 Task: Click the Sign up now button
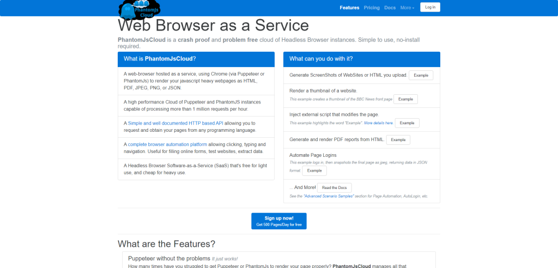click(279, 221)
